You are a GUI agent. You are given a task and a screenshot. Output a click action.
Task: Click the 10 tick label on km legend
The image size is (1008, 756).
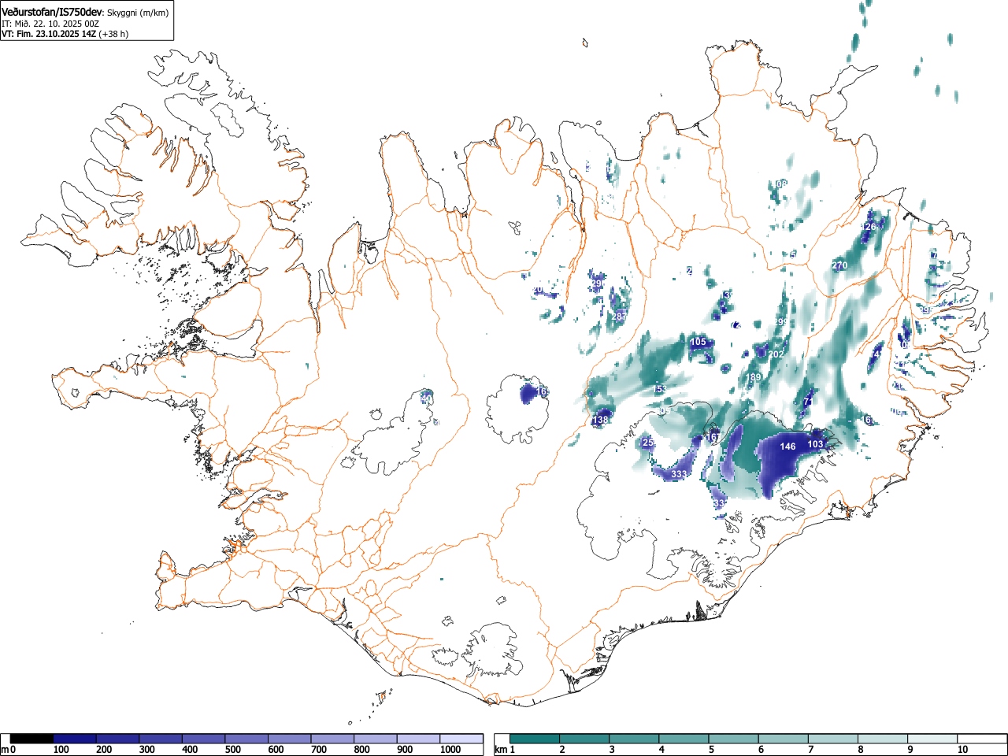(962, 750)
